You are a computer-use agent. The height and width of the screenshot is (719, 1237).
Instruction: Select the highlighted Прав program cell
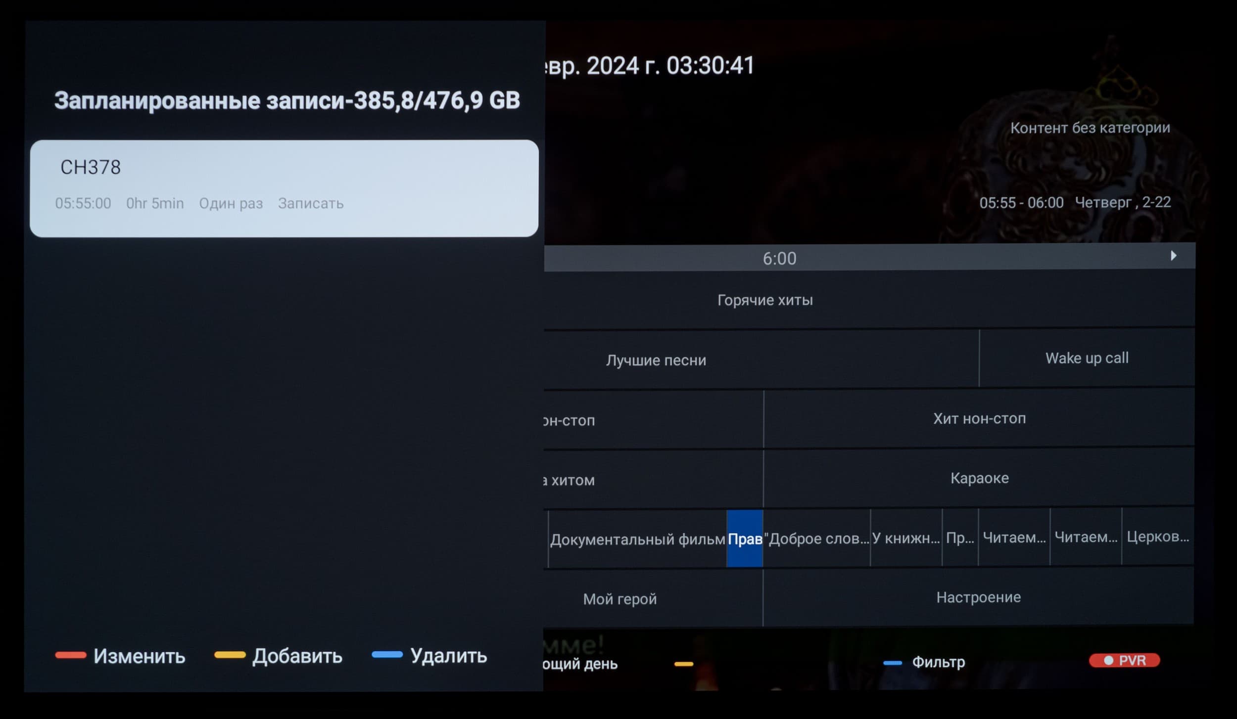tap(744, 539)
